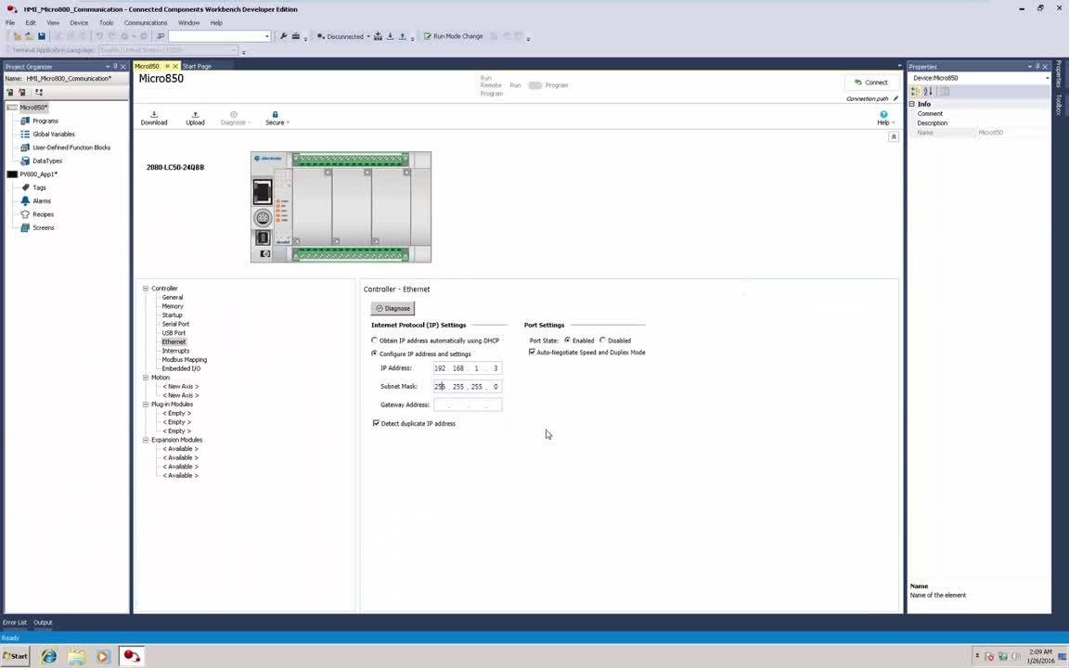
Task: Click the Gateway Address input field
Action: [x=467, y=405]
